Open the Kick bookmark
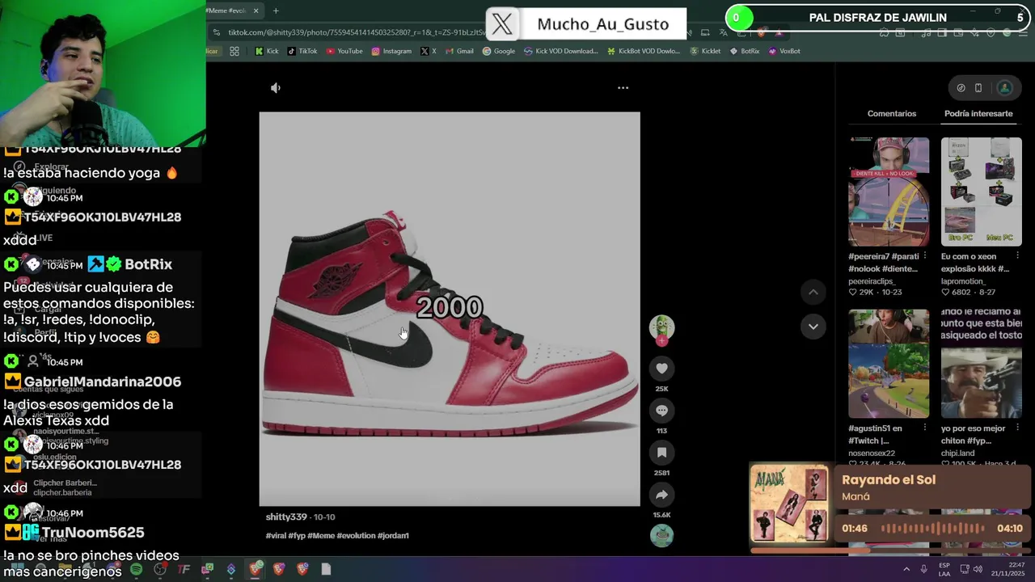The width and height of the screenshot is (1035, 582). [266, 51]
